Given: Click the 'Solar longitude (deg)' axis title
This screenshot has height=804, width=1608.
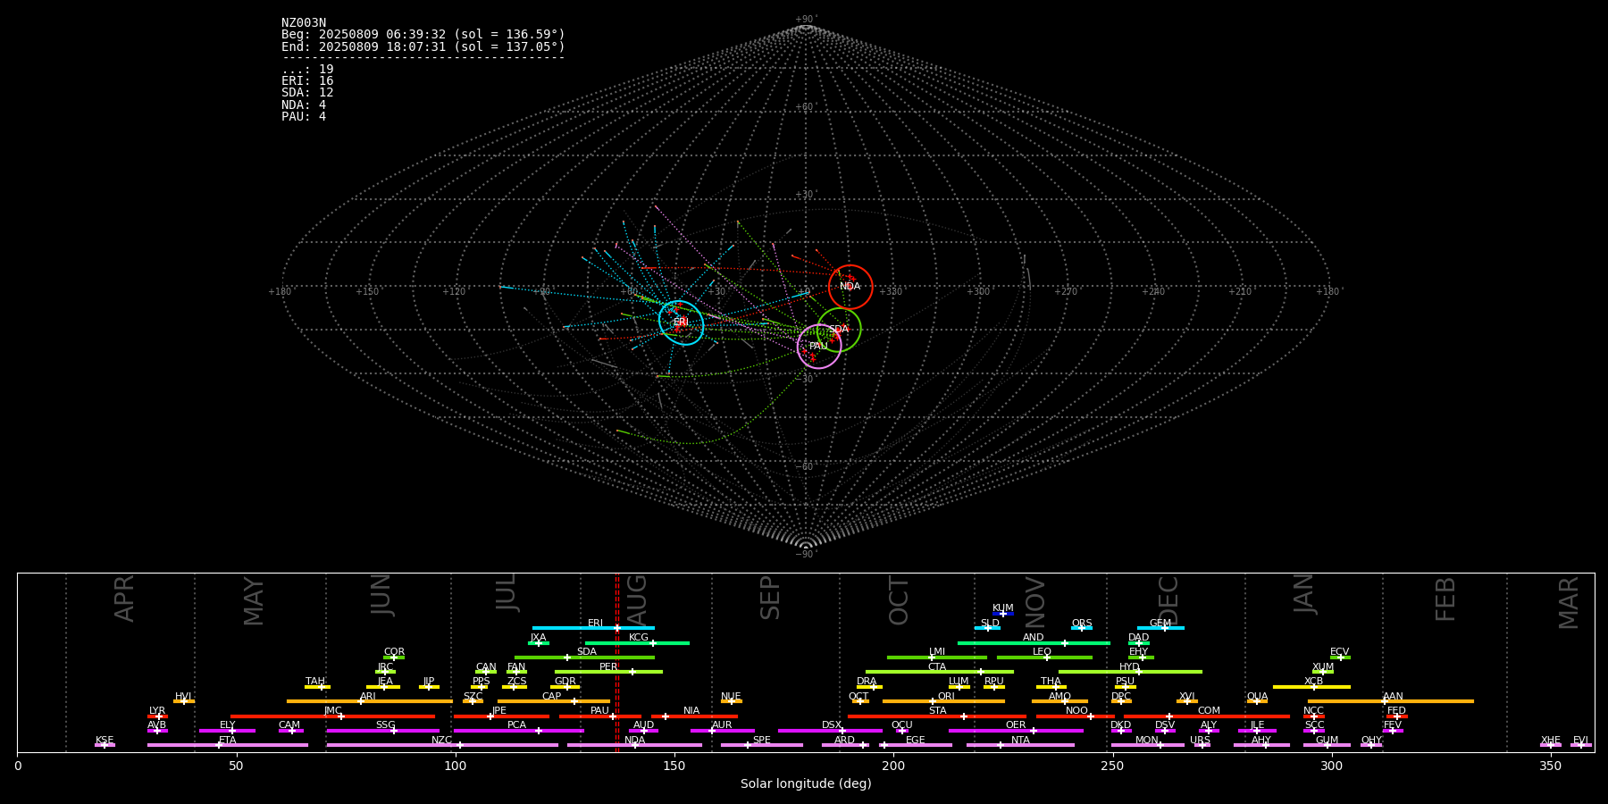Looking at the screenshot, I should pos(806,783).
